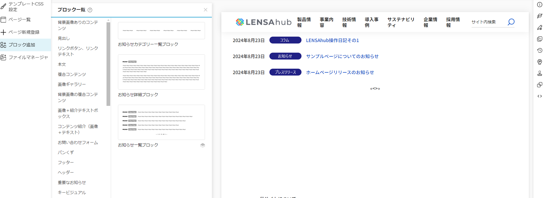Screen dimensions: 544x198
Task: Open ホームページリリースのお知らせ link
Action: click(x=340, y=72)
